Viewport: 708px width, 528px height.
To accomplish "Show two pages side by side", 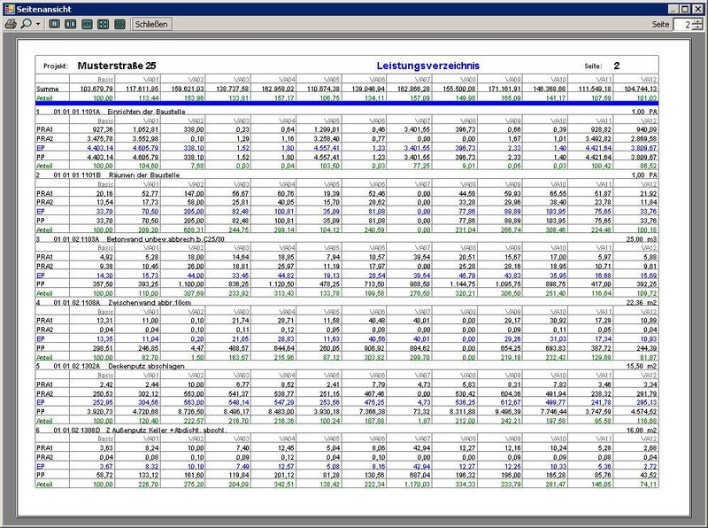I will tap(70, 24).
